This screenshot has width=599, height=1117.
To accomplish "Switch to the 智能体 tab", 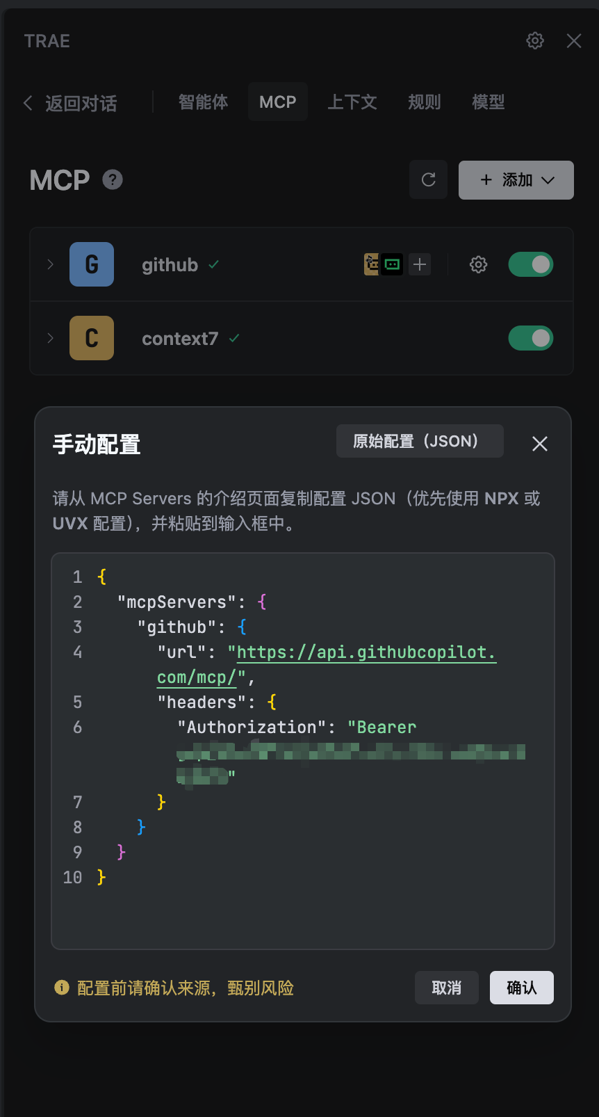I will 203,102.
